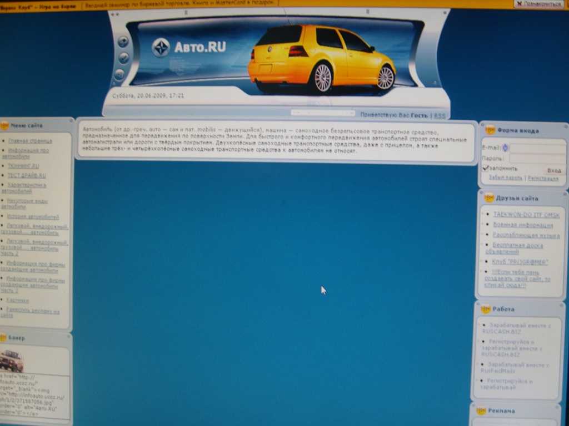Screen dimensions: 569x426
Task: Click the Друзья сайта panel title
Action: [517, 199]
